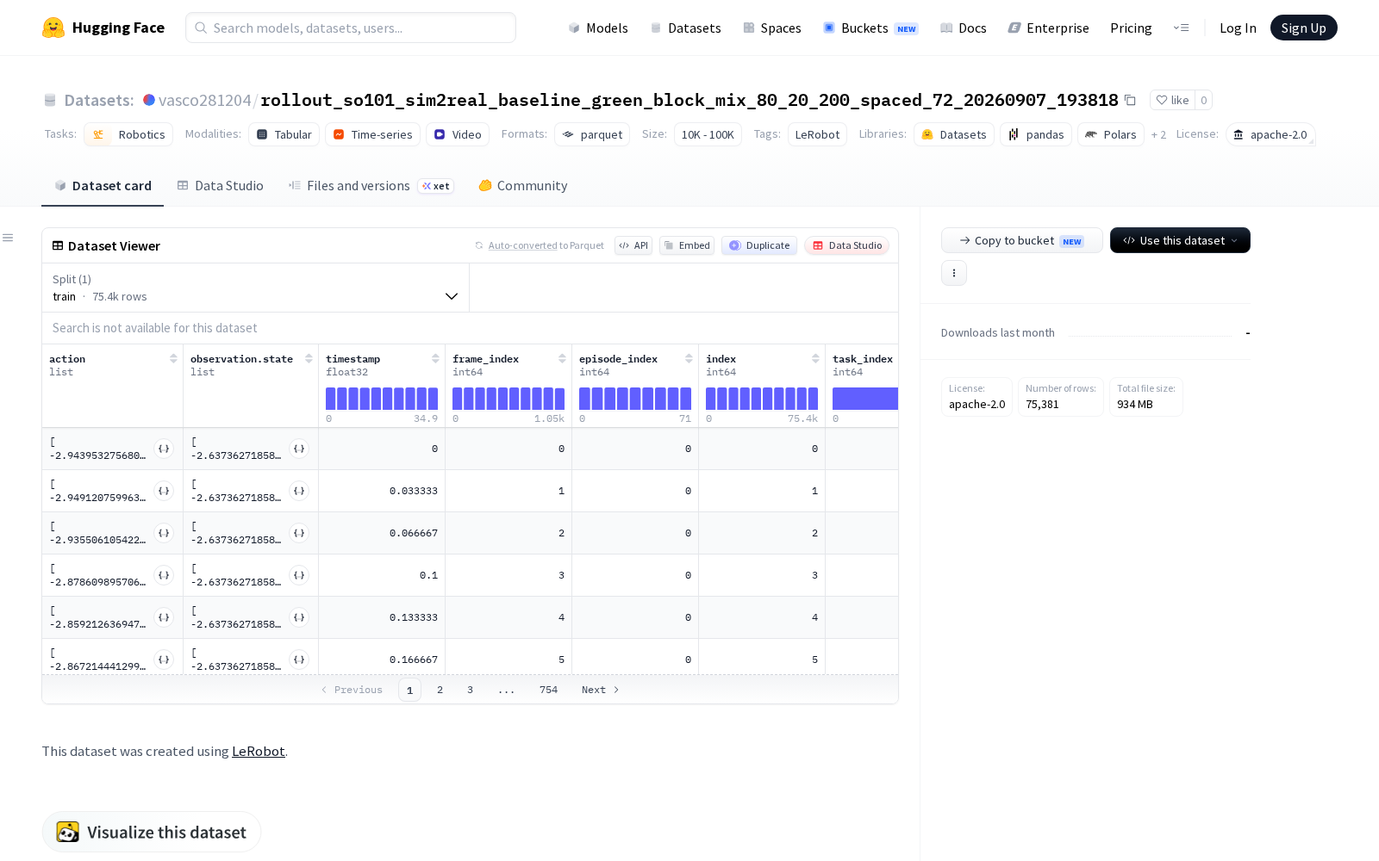Open Datasets in the top navigation
Image resolution: width=1379 pixels, height=861 pixels.
pyautogui.click(x=685, y=28)
